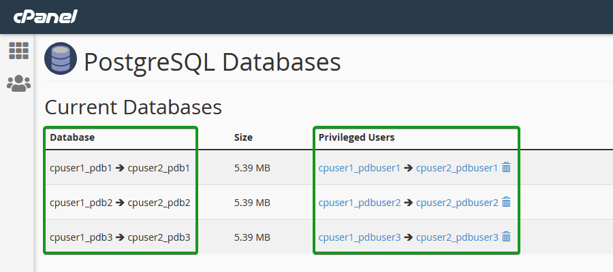Viewport: 613px width, 272px height.
Task: Click the Database column header
Action: tap(72, 137)
